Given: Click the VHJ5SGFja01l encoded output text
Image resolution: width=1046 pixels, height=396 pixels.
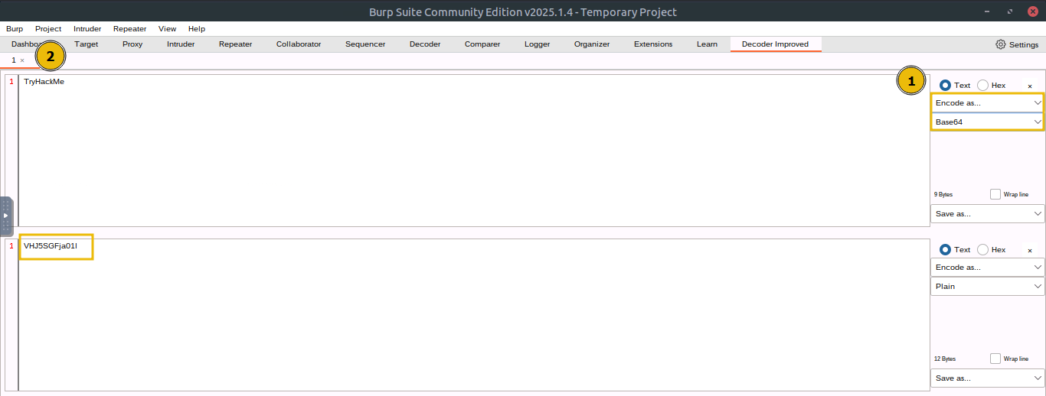Looking at the screenshot, I should point(51,246).
